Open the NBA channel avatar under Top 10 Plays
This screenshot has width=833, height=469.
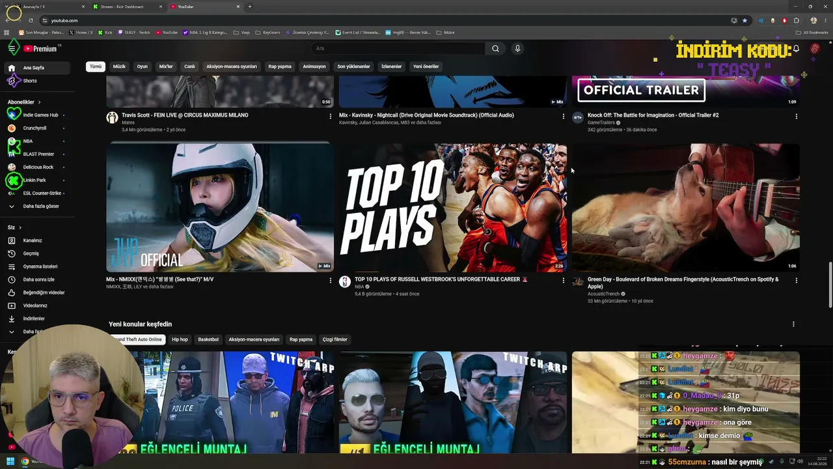pos(345,281)
